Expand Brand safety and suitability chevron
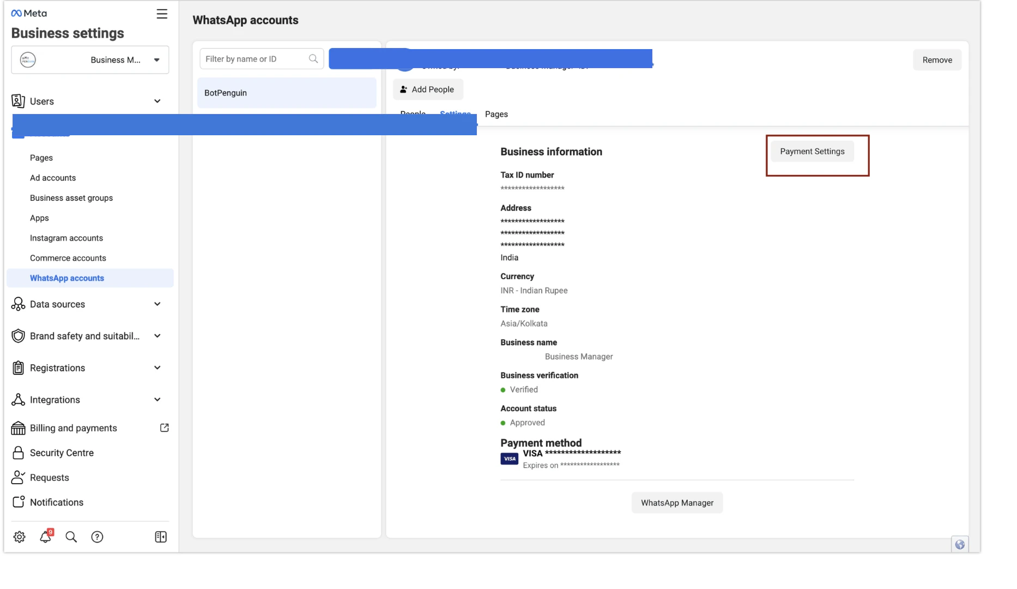 click(x=157, y=336)
